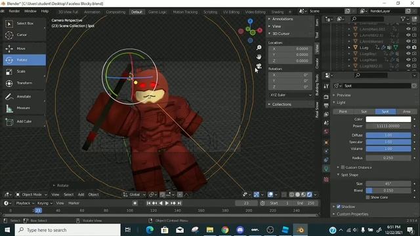The image size is (420, 236).
Task: Toggle camera view with camera icon
Action: 259,66
